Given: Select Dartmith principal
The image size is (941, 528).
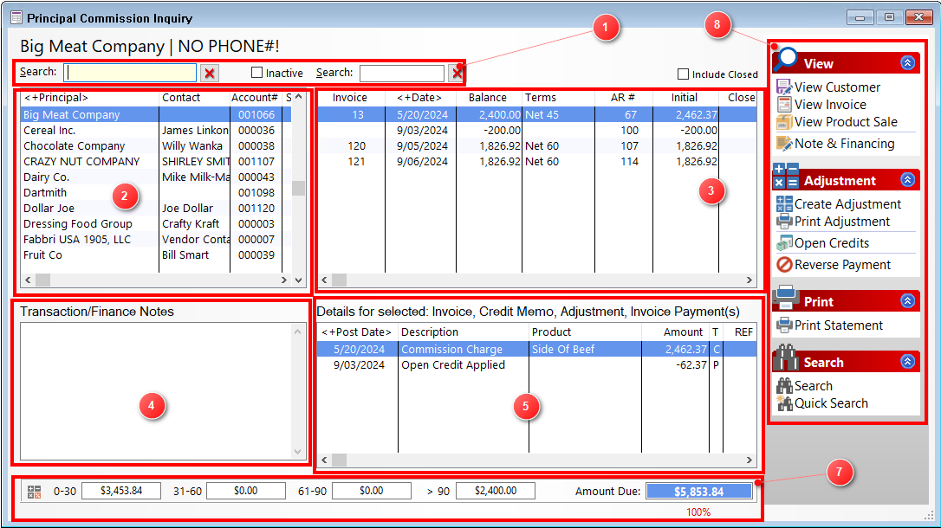Looking at the screenshot, I should (156, 192).
